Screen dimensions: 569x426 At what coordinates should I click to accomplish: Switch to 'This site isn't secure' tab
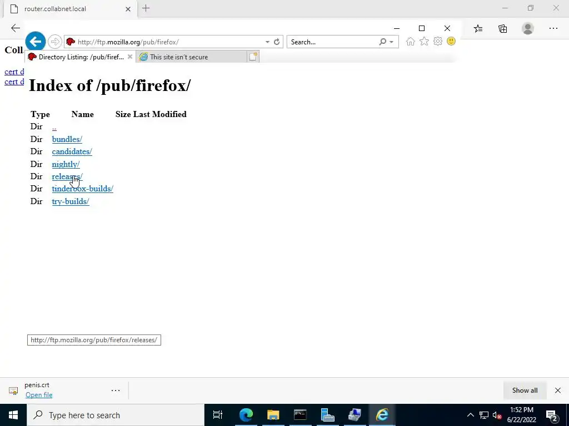(192, 57)
